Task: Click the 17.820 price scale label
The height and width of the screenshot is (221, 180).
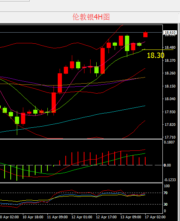Action: pyautogui.click(x=170, y=125)
